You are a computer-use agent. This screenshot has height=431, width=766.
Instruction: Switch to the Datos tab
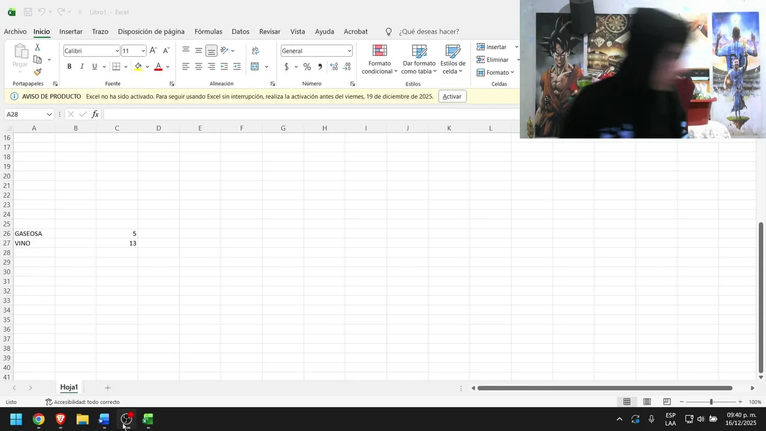pos(241,32)
